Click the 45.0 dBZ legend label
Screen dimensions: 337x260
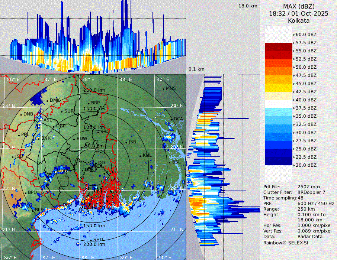pyautogui.click(x=306, y=84)
